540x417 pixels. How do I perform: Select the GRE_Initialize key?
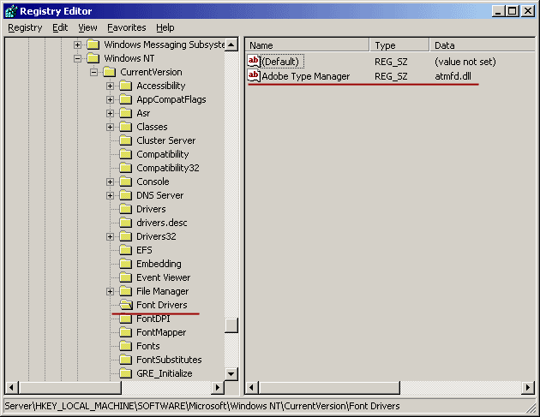pos(165,373)
